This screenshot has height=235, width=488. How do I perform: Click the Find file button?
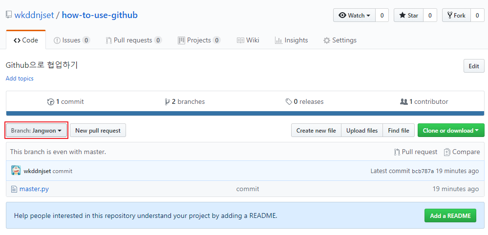pyautogui.click(x=399, y=130)
